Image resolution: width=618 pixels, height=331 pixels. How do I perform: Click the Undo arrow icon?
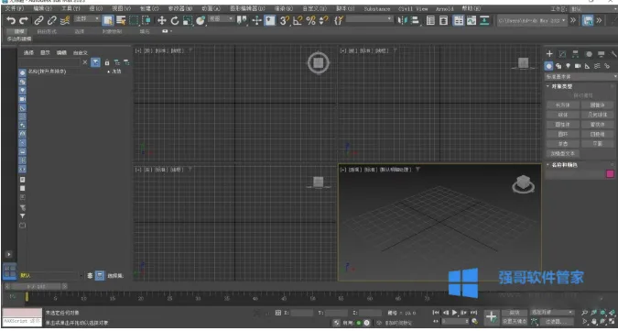pos(11,20)
